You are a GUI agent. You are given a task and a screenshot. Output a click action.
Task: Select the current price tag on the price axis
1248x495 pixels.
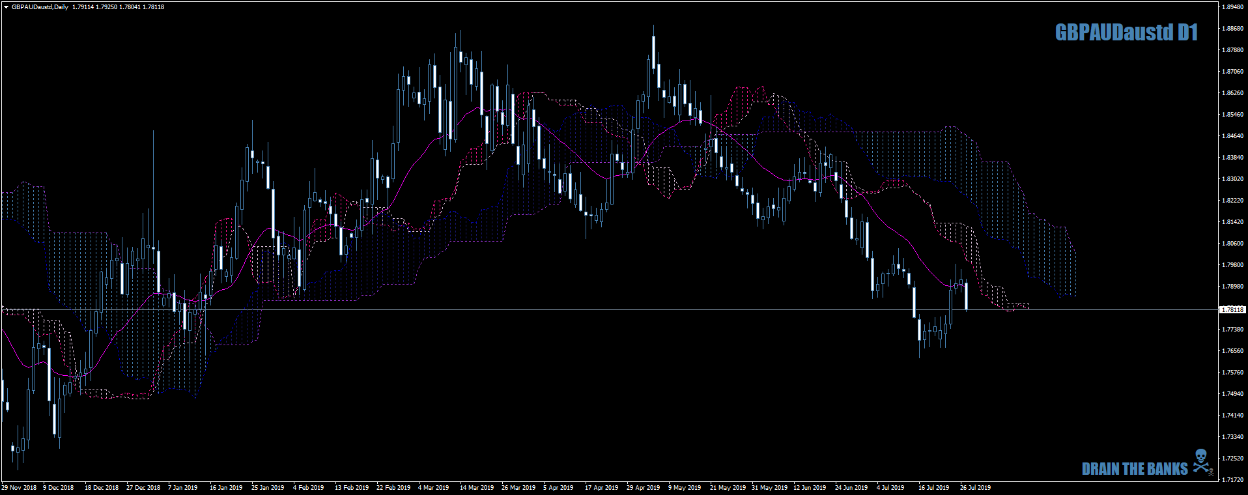(x=1232, y=310)
